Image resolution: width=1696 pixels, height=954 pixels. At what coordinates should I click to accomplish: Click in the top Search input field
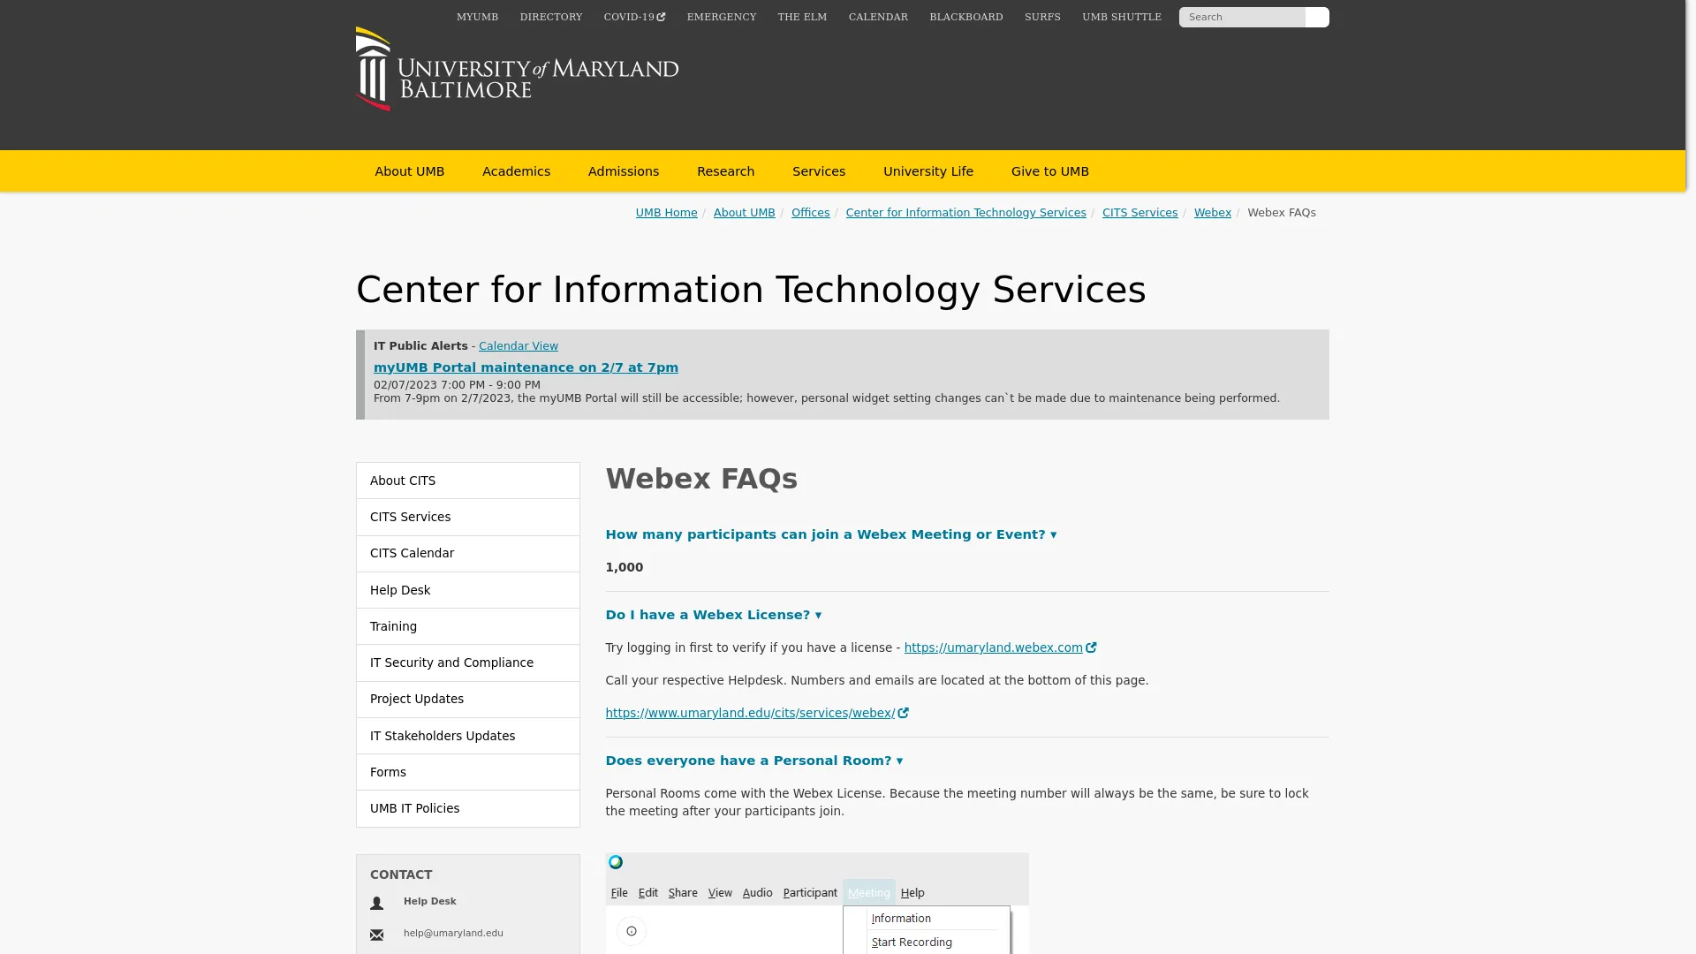pos(1241,17)
